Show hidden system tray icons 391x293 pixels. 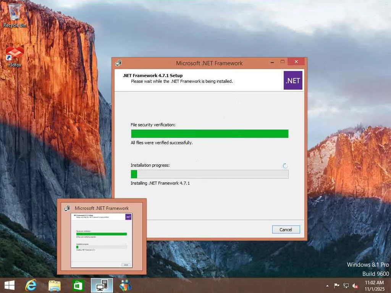click(x=327, y=286)
